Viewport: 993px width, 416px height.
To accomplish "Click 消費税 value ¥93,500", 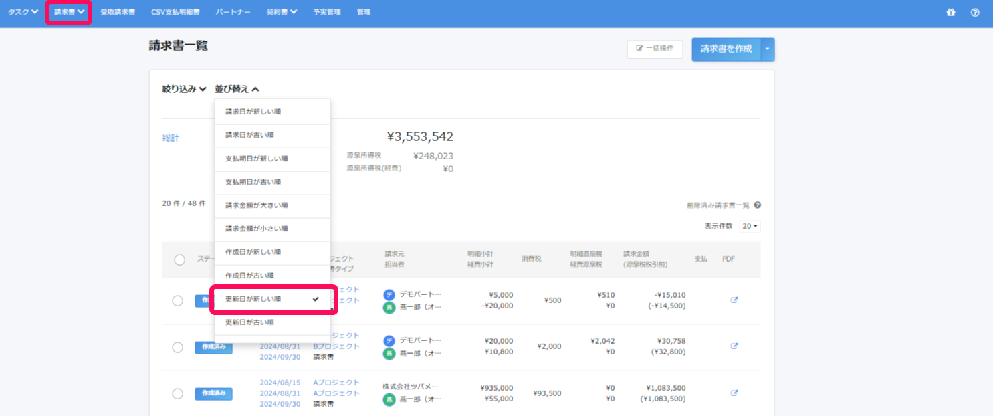I will coord(547,393).
